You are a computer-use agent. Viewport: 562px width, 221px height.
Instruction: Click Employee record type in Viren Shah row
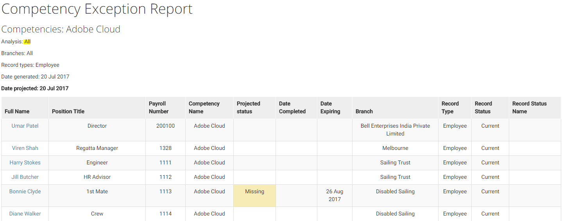[x=455, y=148]
